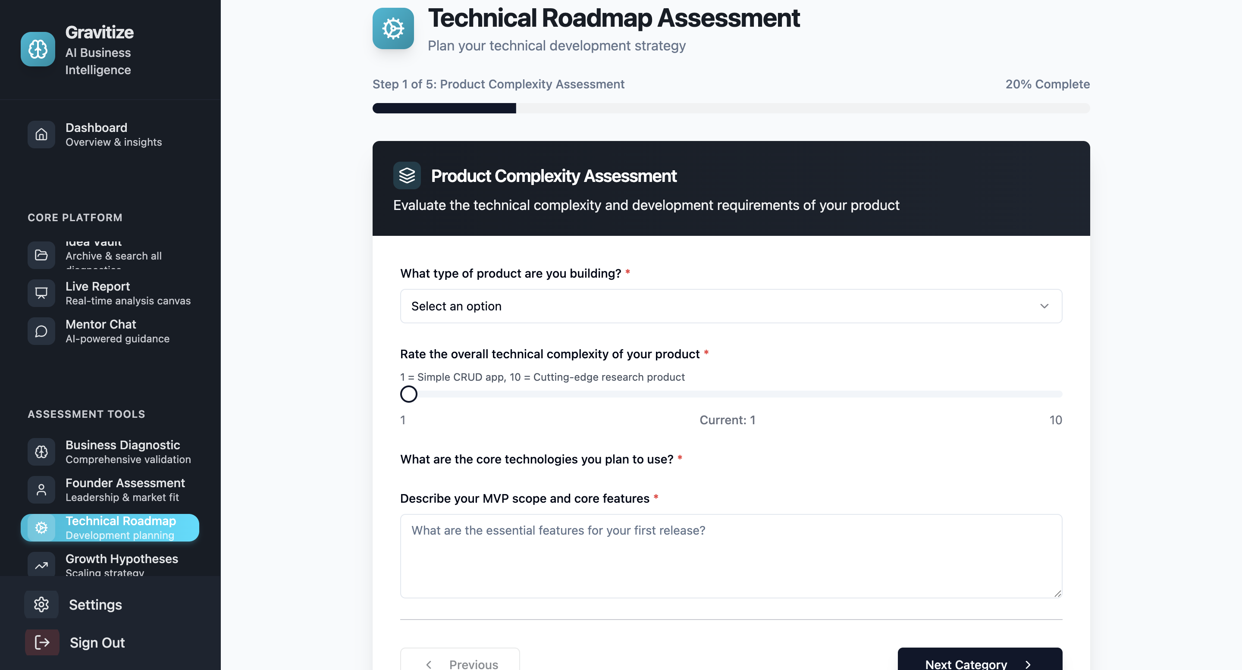Image resolution: width=1242 pixels, height=670 pixels.
Task: Go to Mentor Chat page
Action: [x=110, y=331]
